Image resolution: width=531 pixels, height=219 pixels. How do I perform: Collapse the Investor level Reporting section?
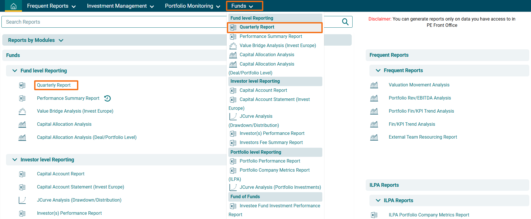point(15,160)
